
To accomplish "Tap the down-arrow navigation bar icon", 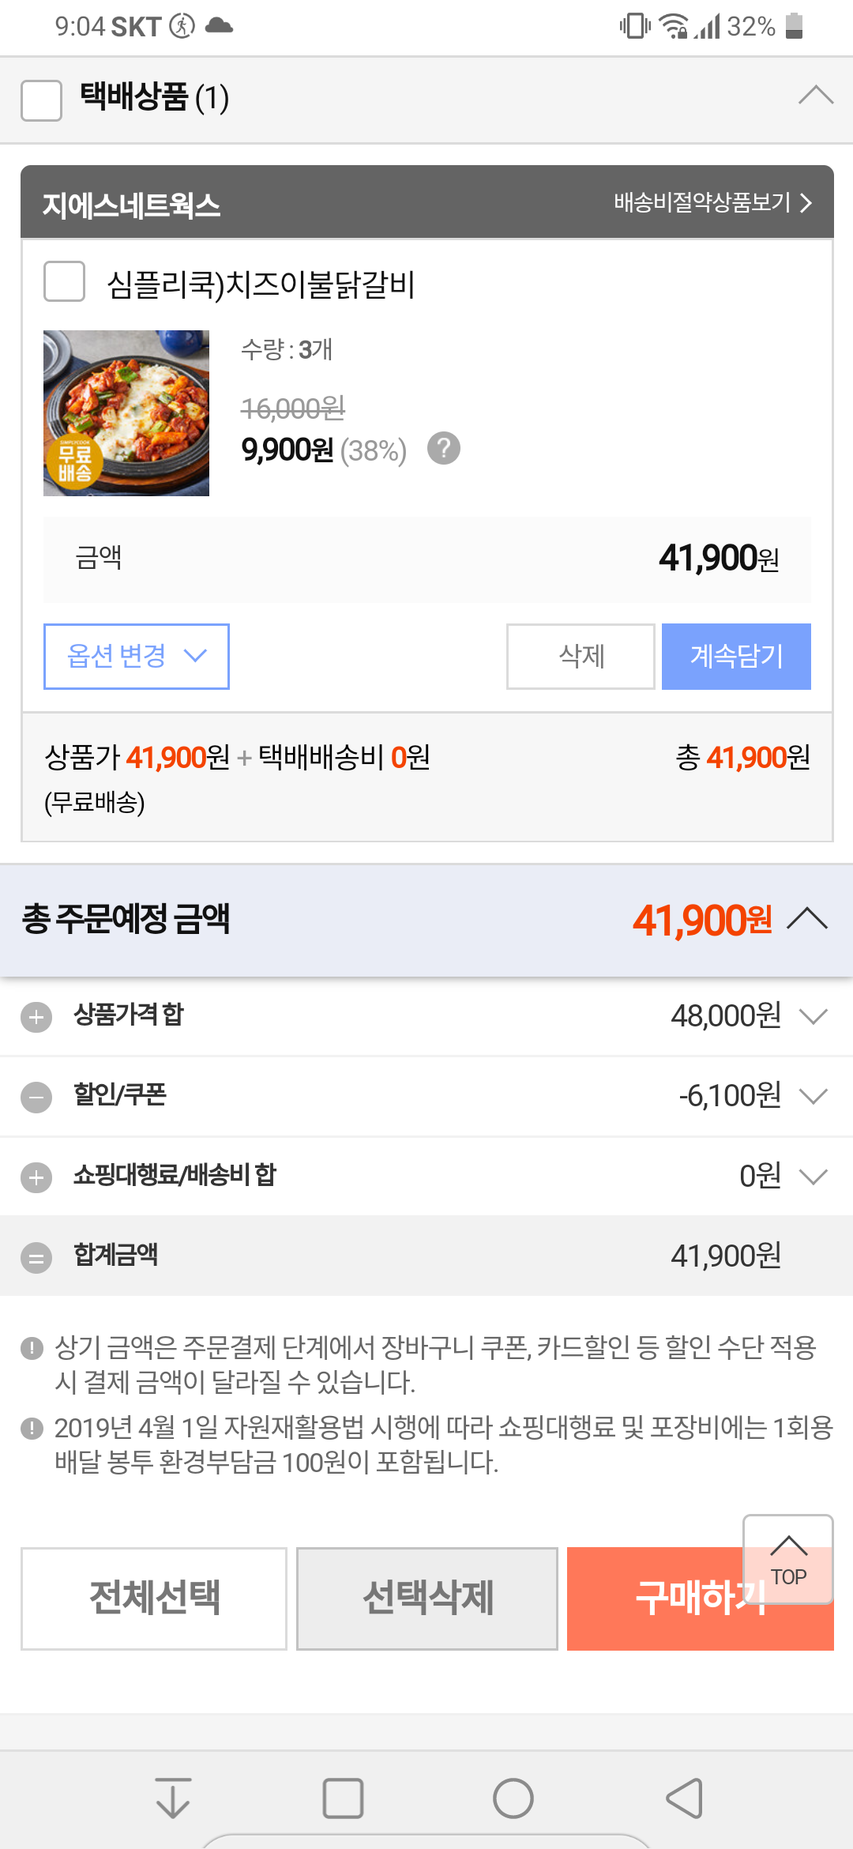I will [173, 1798].
